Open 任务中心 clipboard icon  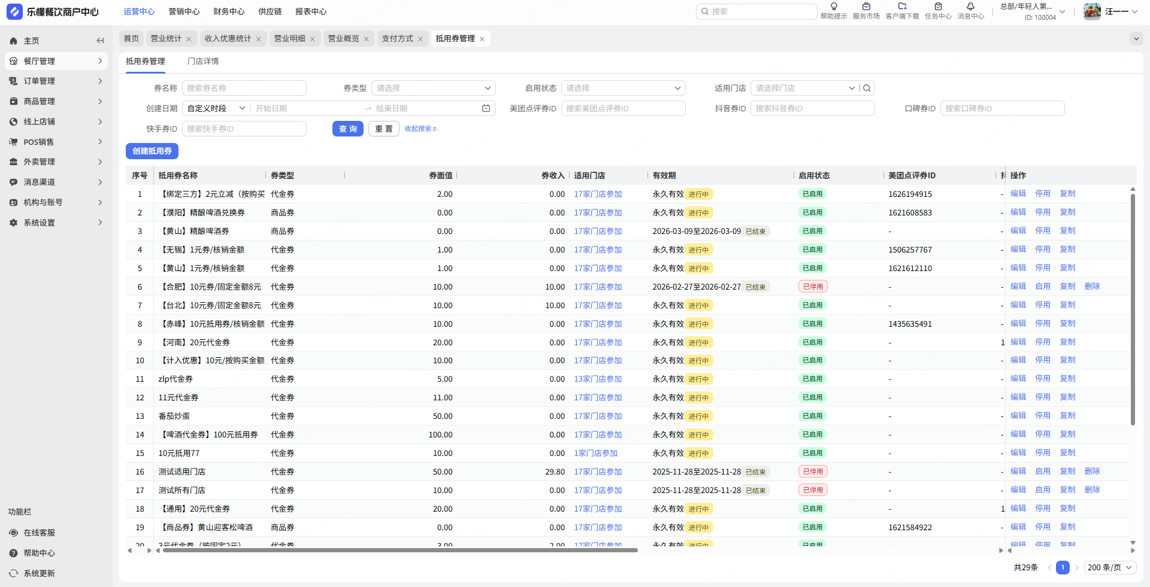938,7
